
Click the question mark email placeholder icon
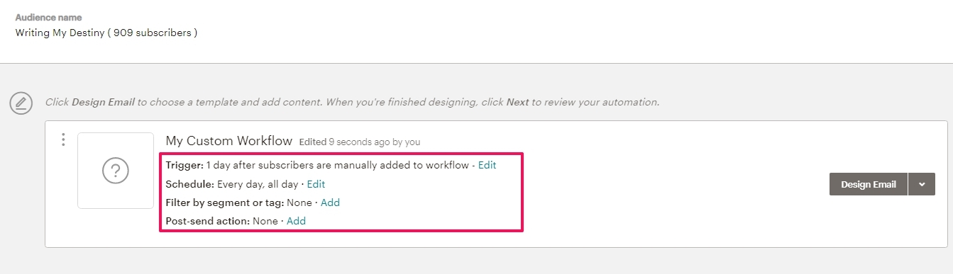click(116, 171)
